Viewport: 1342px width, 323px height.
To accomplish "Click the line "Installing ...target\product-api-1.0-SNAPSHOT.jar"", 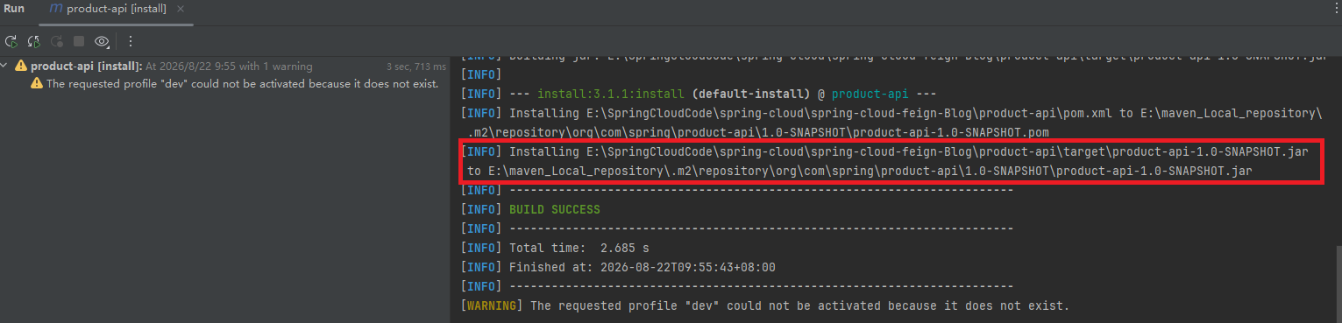I will (884, 151).
